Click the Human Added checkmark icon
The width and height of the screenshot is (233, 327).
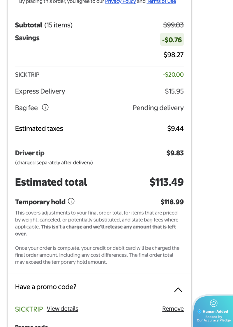[200, 312]
